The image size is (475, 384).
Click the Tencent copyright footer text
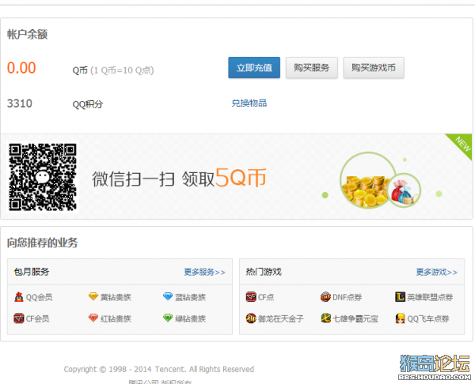click(x=159, y=369)
